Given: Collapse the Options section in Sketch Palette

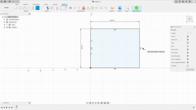Looking at the screenshot, I should [171, 30].
